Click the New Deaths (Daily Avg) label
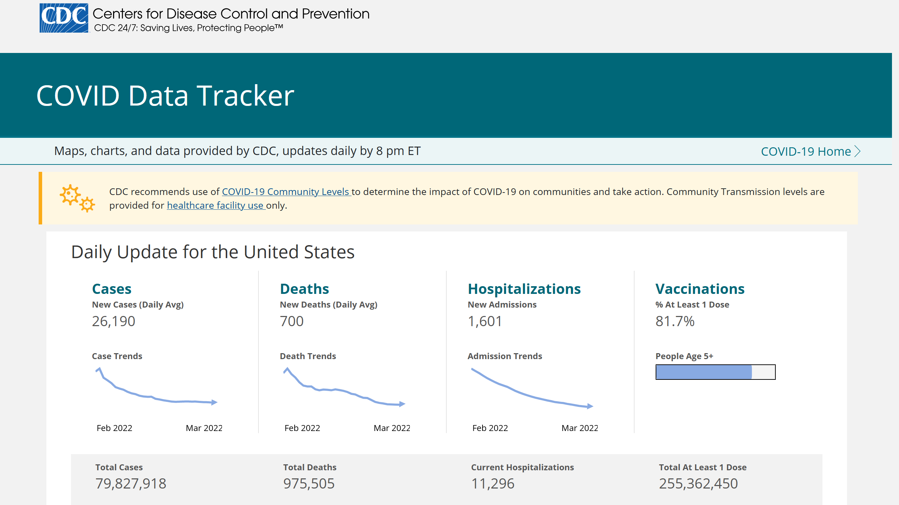This screenshot has height=505, width=899. coord(329,304)
